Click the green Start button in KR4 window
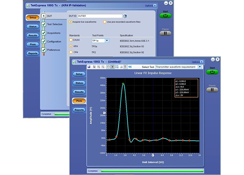This screenshot has width=244, height=175. (165, 16)
